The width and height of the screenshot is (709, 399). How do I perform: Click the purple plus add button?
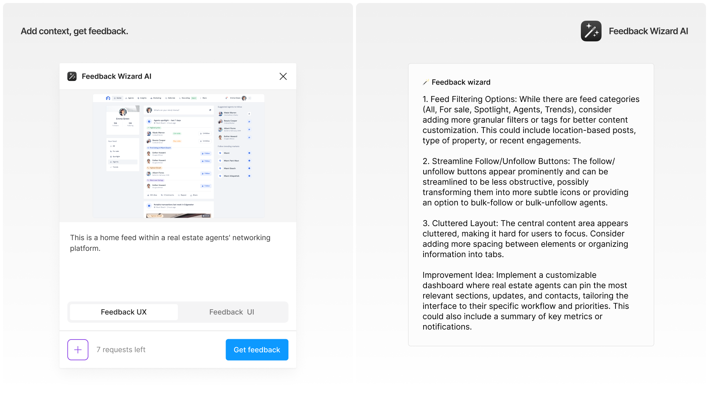tap(78, 349)
